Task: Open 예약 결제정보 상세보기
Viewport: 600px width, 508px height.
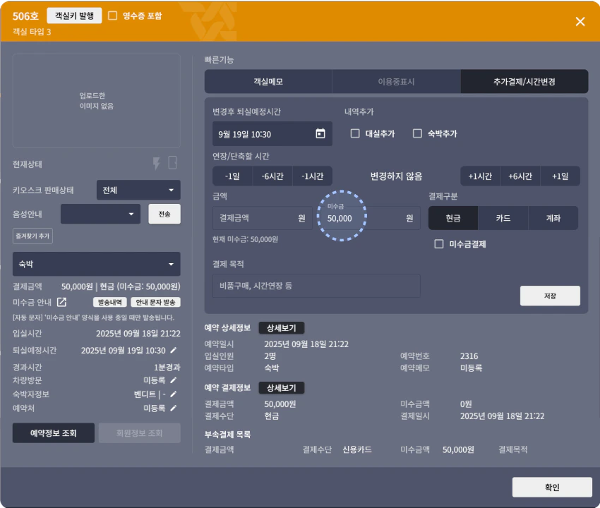Action: coord(282,388)
